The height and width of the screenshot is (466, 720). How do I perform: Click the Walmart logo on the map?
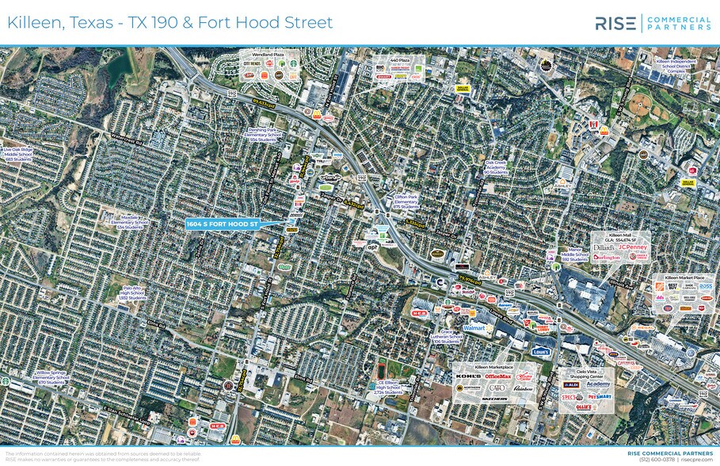pos(478,328)
